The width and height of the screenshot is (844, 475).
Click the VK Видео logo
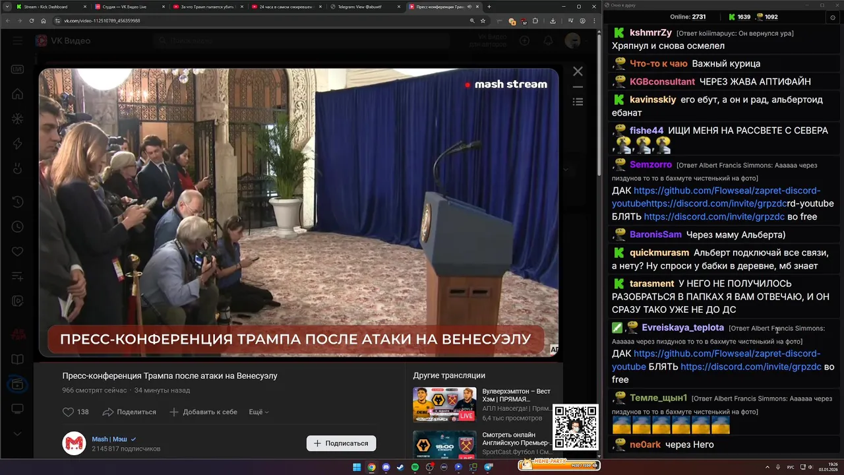(63, 41)
